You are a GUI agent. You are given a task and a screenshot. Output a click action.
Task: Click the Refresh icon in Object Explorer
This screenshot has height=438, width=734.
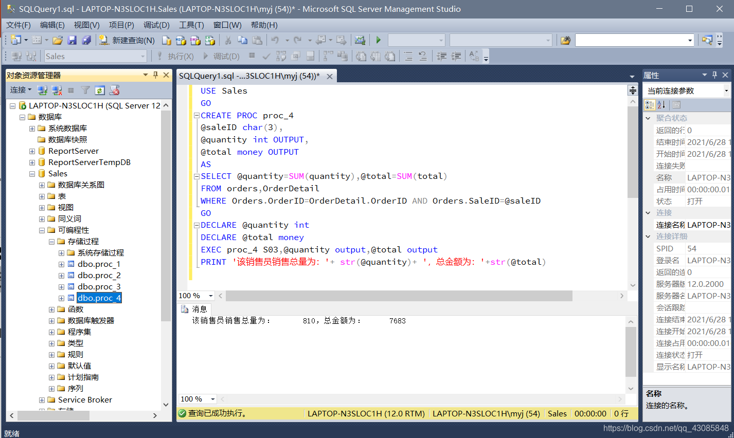(100, 90)
